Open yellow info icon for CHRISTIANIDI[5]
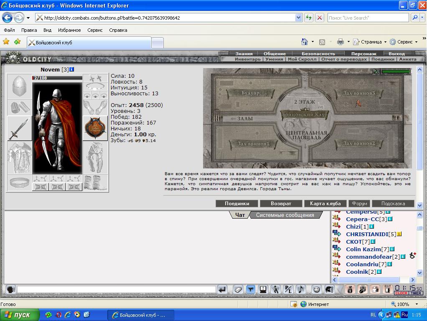The height and width of the screenshot is (321, 427). pyautogui.click(x=399, y=234)
